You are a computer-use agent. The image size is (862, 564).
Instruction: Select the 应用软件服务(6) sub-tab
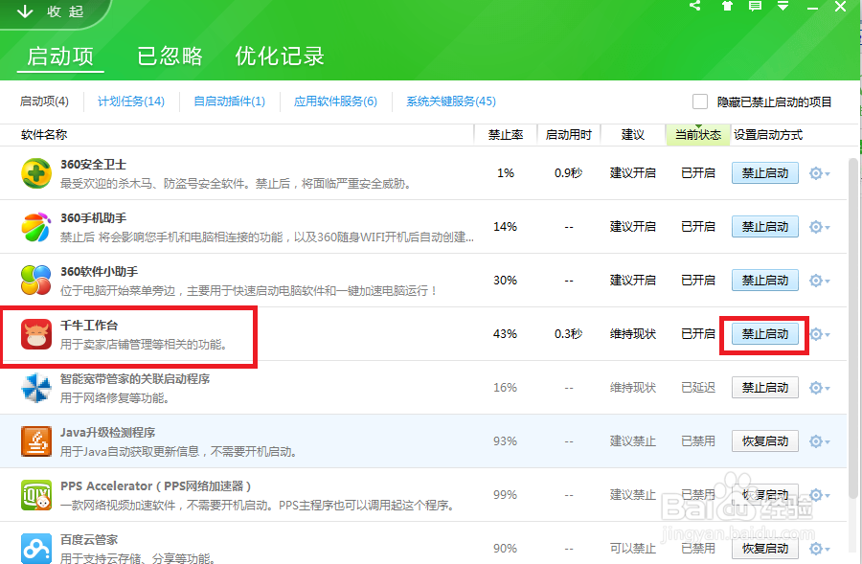point(335,102)
